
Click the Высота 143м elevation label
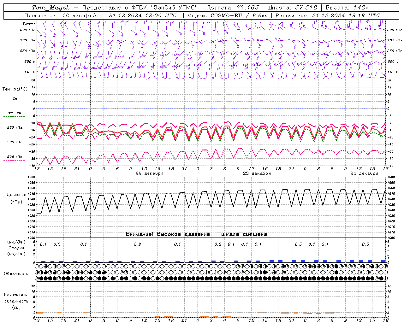click(x=347, y=8)
